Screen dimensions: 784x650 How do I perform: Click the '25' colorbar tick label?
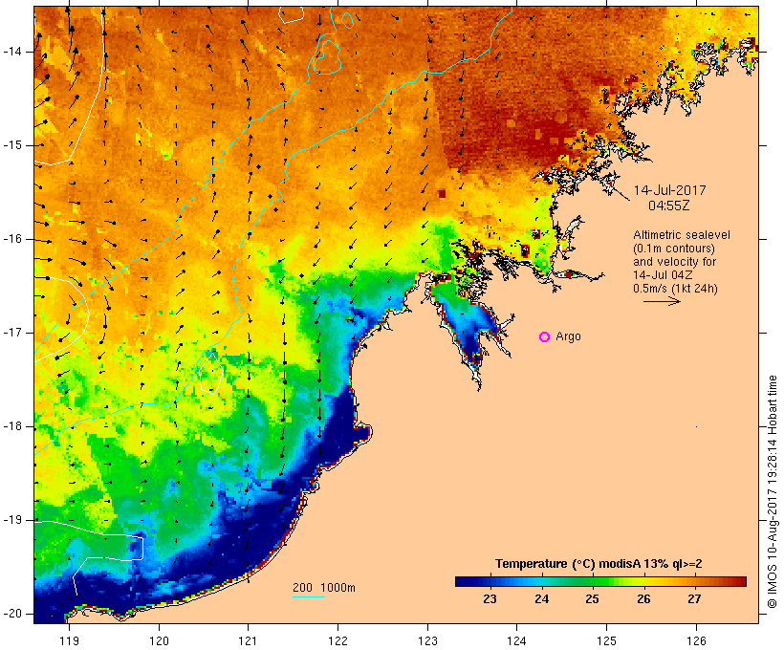(593, 599)
